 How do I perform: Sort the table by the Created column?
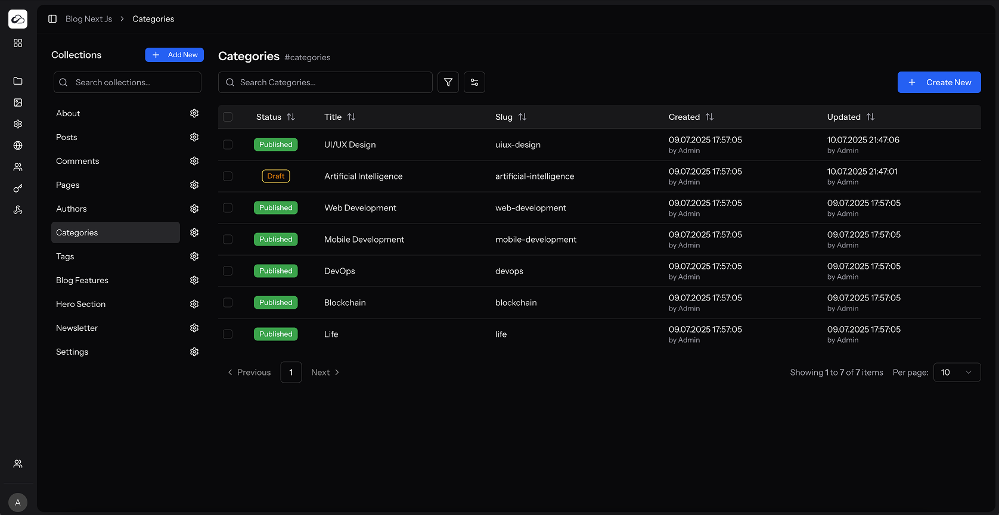tap(691, 117)
